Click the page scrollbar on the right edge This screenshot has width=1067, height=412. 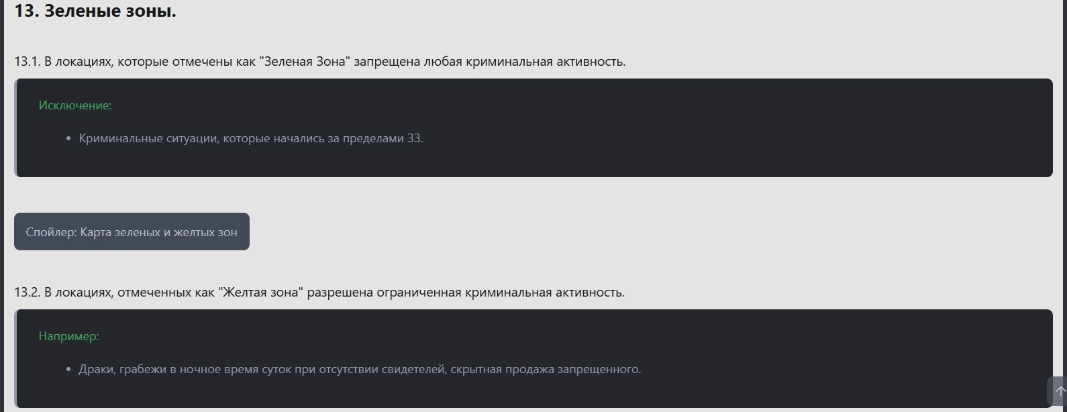1065,201
